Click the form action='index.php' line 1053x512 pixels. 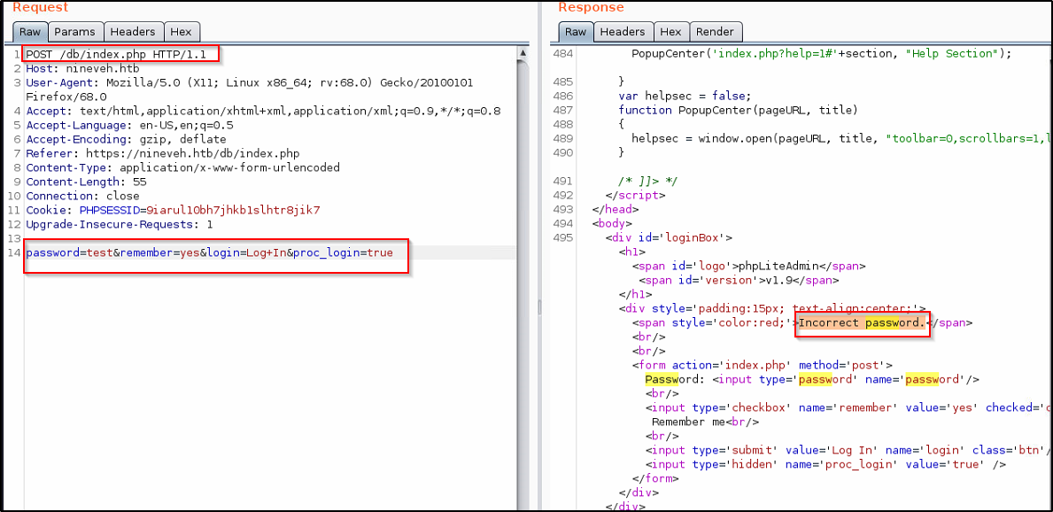click(x=763, y=366)
